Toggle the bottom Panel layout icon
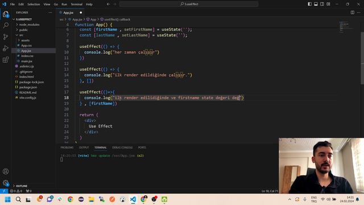 pyautogui.click(x=316, y=4)
